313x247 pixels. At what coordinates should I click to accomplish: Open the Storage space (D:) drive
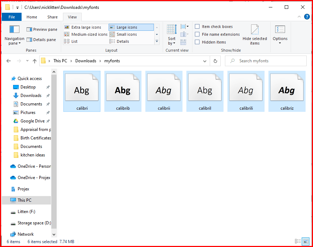point(30,223)
